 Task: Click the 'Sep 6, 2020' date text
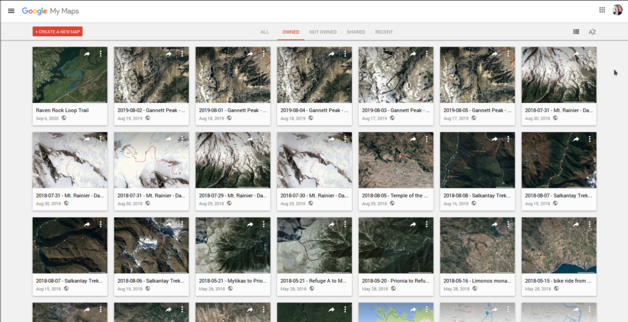[x=47, y=118]
